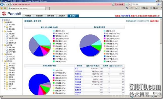Screen dimensions: 163x99
Task: Open 常用协议 link in protocol table
Action: pos(78,74)
